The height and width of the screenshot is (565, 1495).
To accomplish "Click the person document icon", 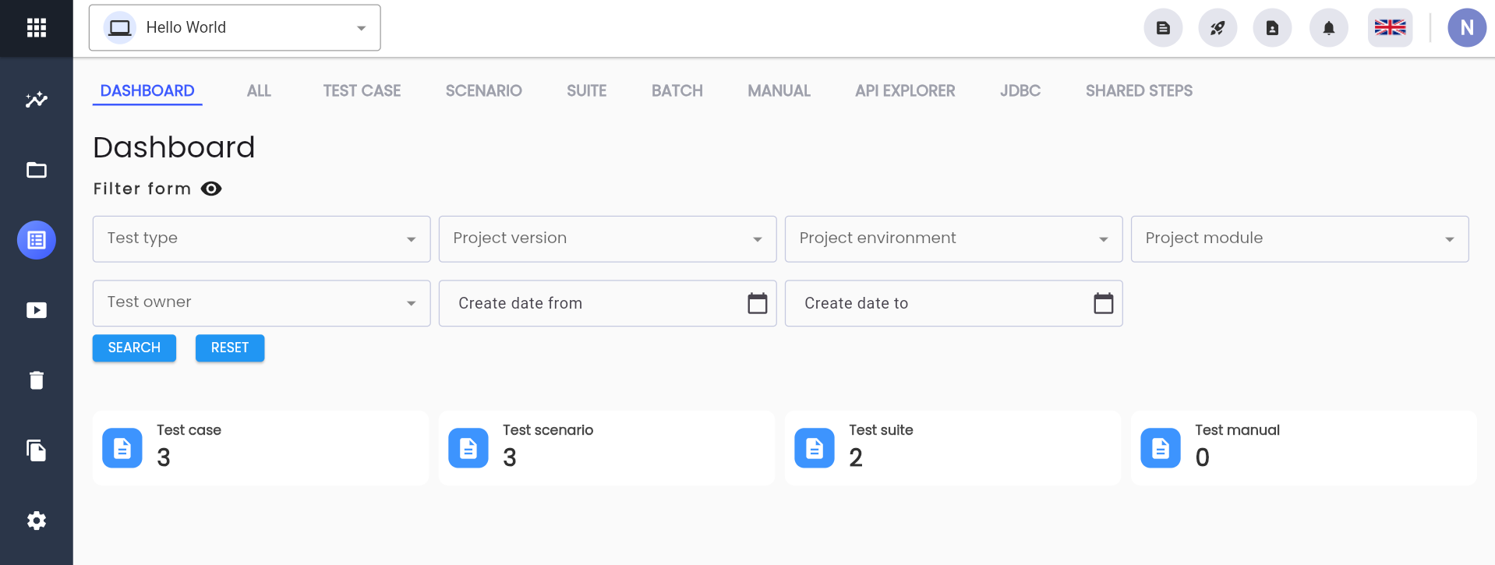I will (x=1272, y=28).
